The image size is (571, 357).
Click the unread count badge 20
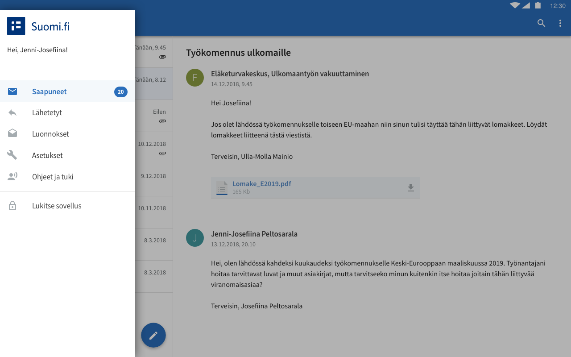pyautogui.click(x=121, y=92)
